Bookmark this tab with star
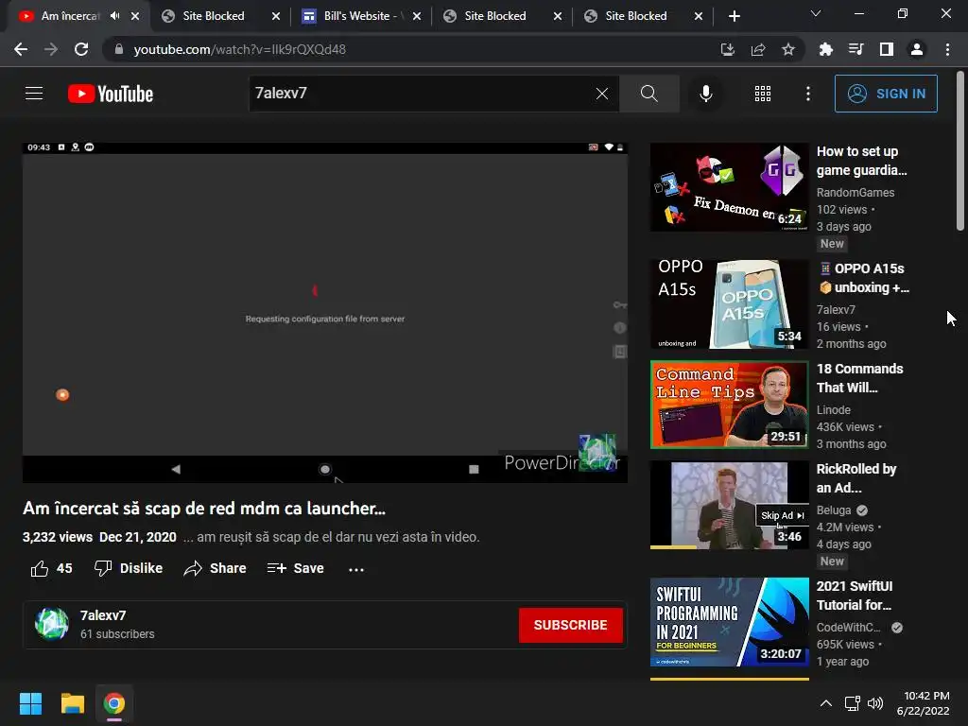 [788, 49]
